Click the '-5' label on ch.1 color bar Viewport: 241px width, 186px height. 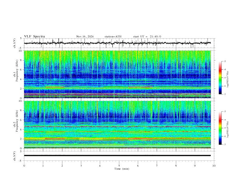[x=224, y=78]
